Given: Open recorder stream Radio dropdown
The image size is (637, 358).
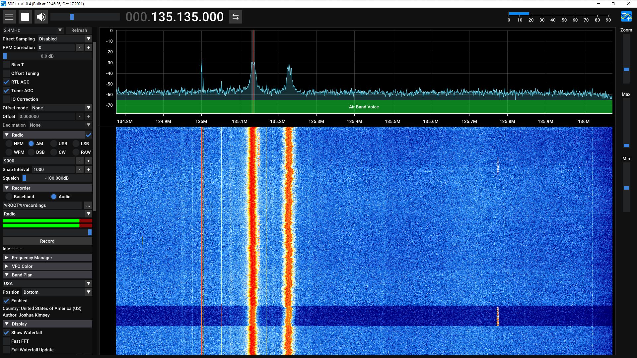Looking at the screenshot, I should [47, 214].
